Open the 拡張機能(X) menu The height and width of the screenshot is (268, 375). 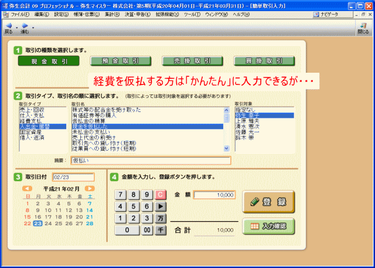tap(167, 15)
